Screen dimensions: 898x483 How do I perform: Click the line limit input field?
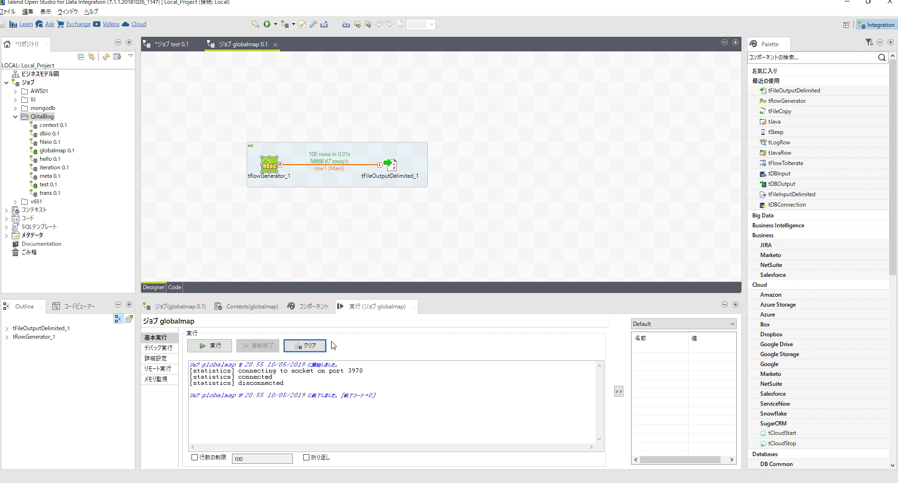(262, 458)
